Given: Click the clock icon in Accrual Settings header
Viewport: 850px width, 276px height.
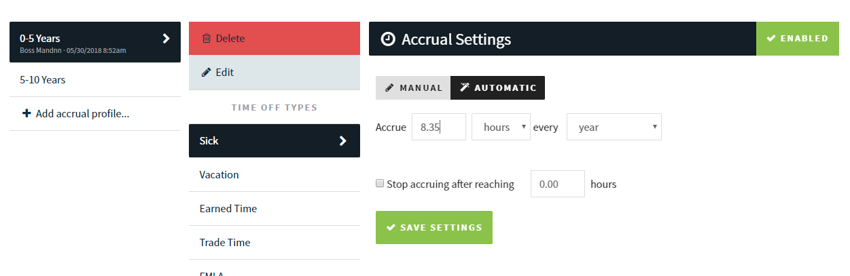Looking at the screenshot, I should [388, 39].
